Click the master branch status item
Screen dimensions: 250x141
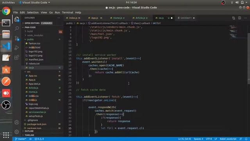click(21, 139)
